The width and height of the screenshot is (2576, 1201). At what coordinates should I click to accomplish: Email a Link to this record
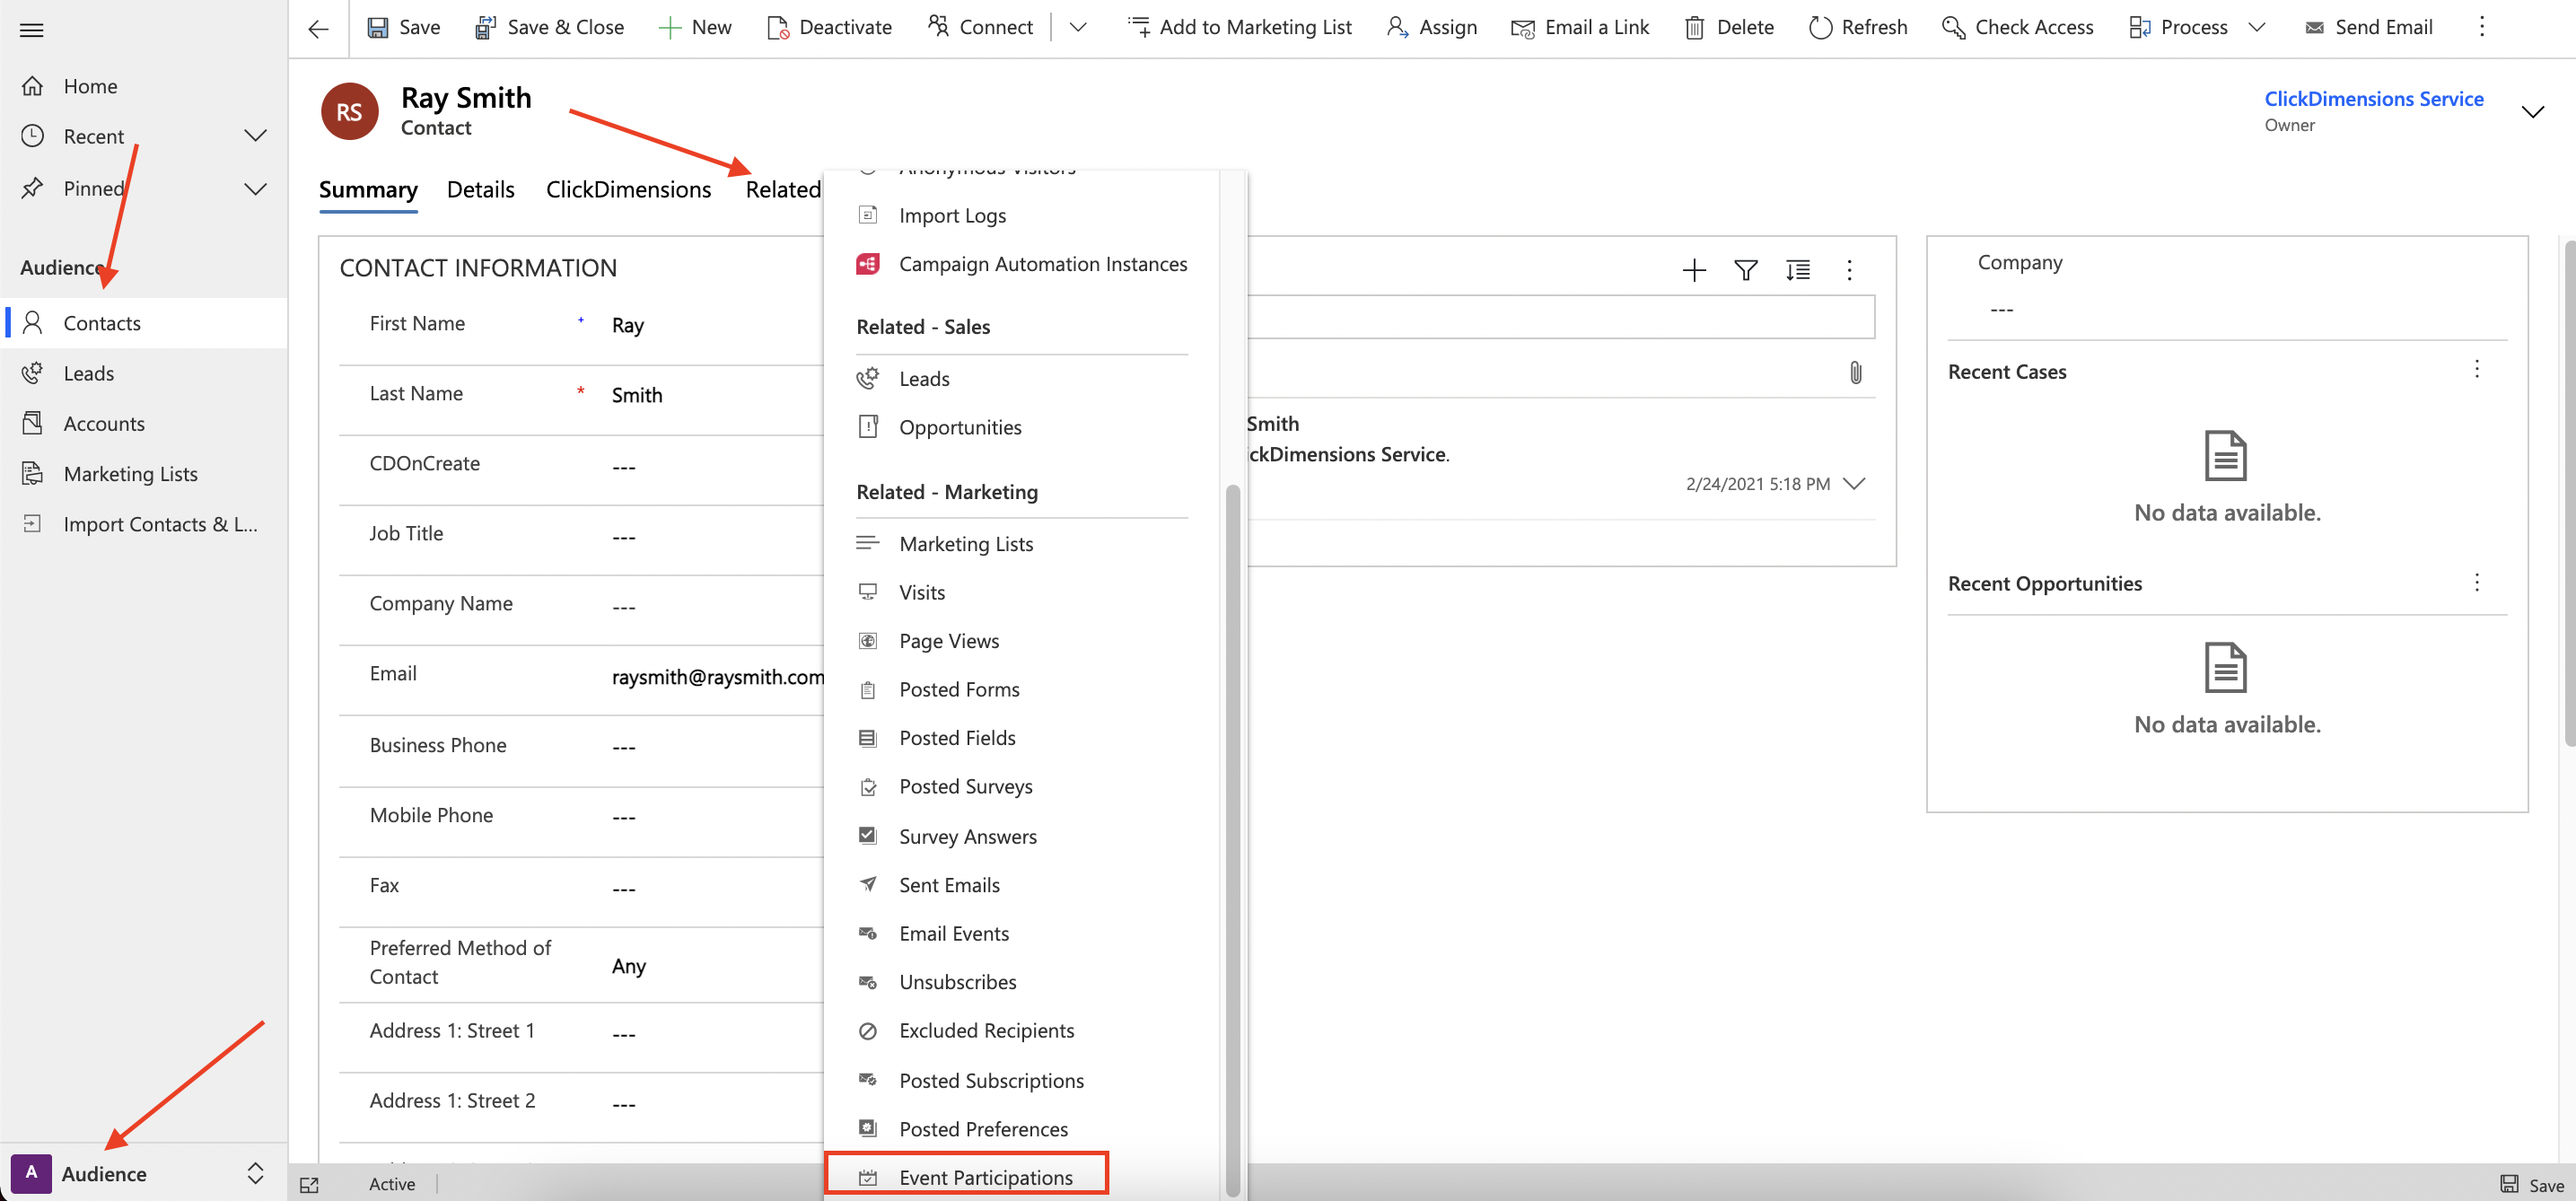[x=1580, y=28]
